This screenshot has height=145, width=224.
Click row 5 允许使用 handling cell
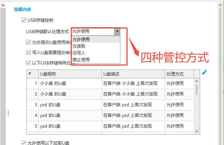[x=179, y=126]
